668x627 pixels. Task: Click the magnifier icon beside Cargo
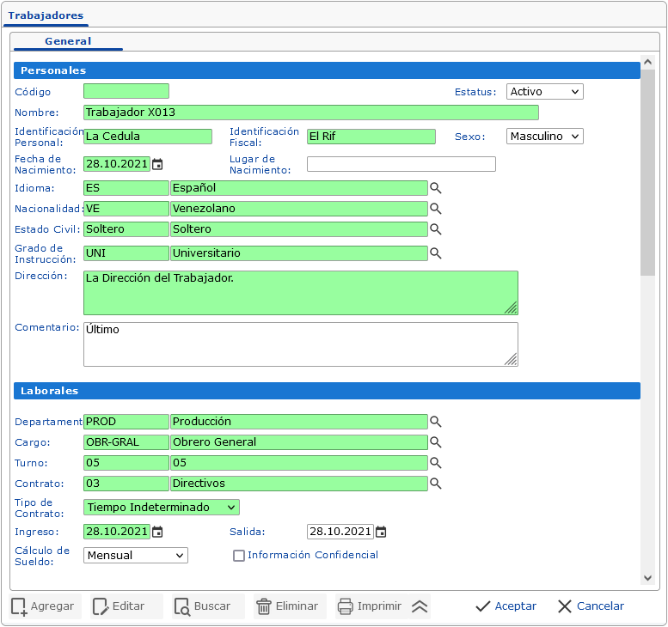(435, 442)
